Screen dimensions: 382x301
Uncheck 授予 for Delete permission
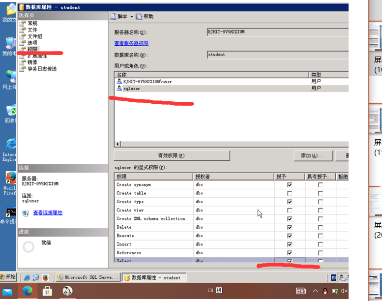pyautogui.click(x=290, y=227)
